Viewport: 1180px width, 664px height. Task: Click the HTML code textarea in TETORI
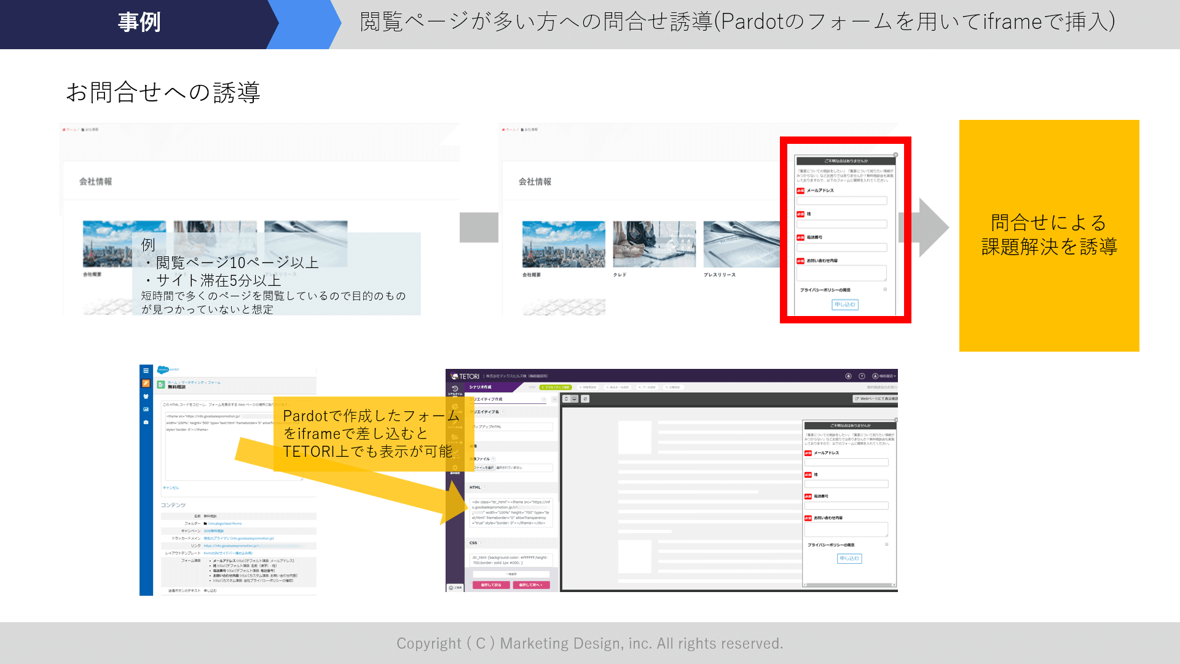[x=511, y=512]
